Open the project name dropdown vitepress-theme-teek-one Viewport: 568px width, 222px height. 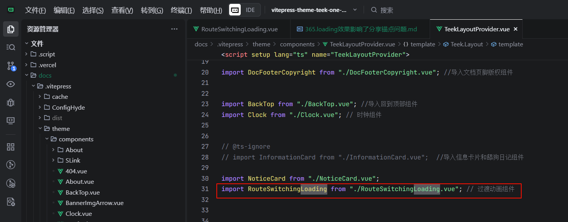(x=314, y=10)
